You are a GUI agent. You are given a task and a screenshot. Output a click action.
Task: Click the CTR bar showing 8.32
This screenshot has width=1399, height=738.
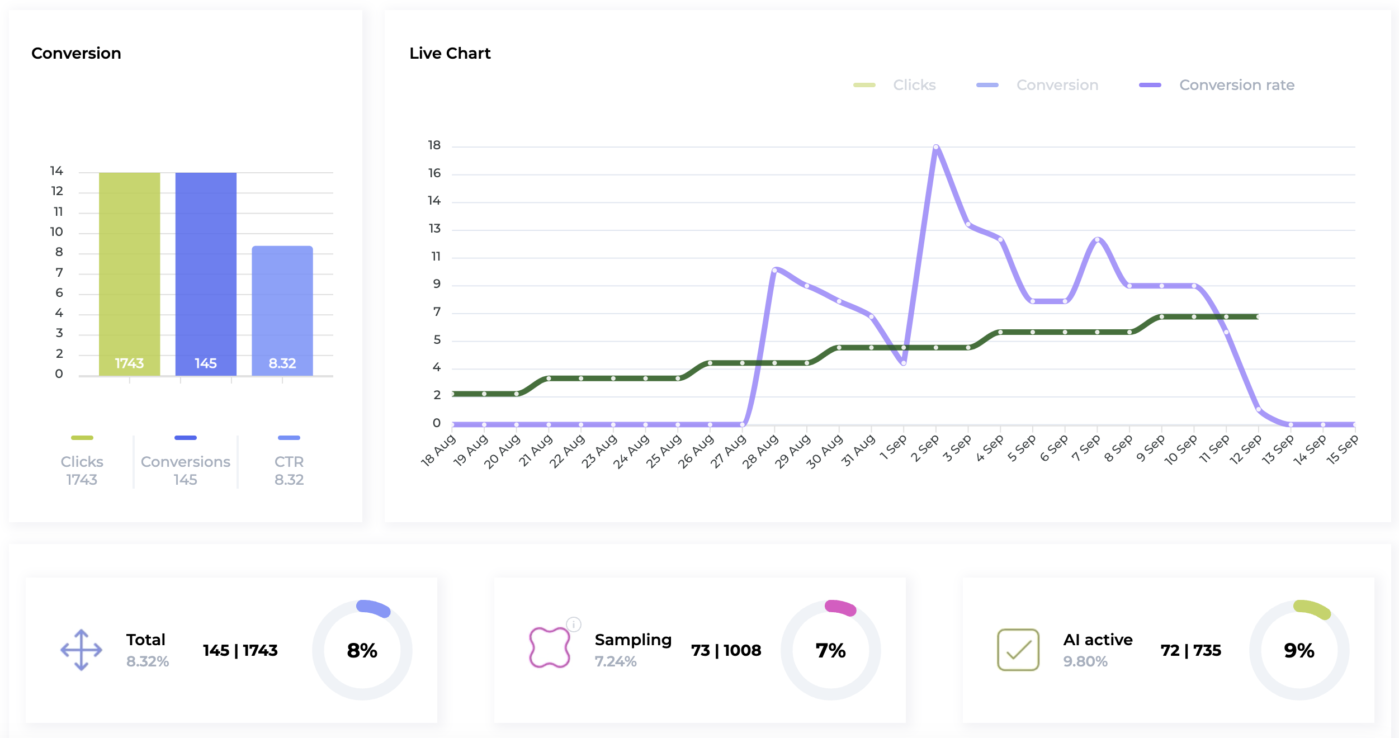coord(282,310)
